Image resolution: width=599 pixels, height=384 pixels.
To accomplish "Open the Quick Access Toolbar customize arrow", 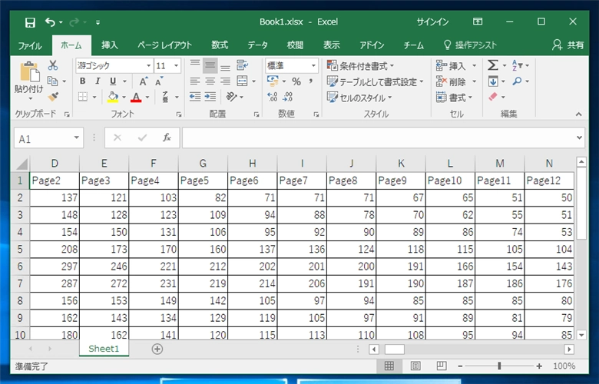I will pyautogui.click(x=98, y=22).
